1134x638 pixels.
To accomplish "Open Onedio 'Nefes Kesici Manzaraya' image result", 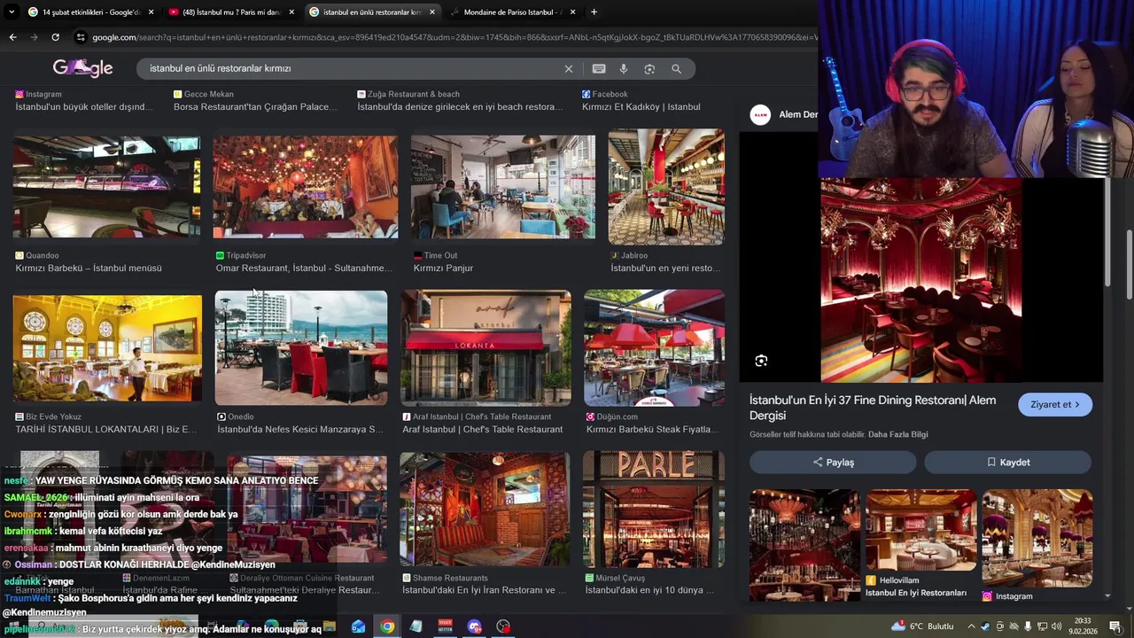I will (x=301, y=348).
